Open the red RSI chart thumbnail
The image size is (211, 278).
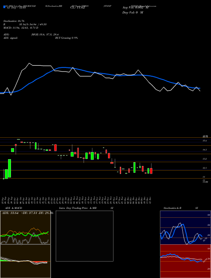(x=185, y=261)
